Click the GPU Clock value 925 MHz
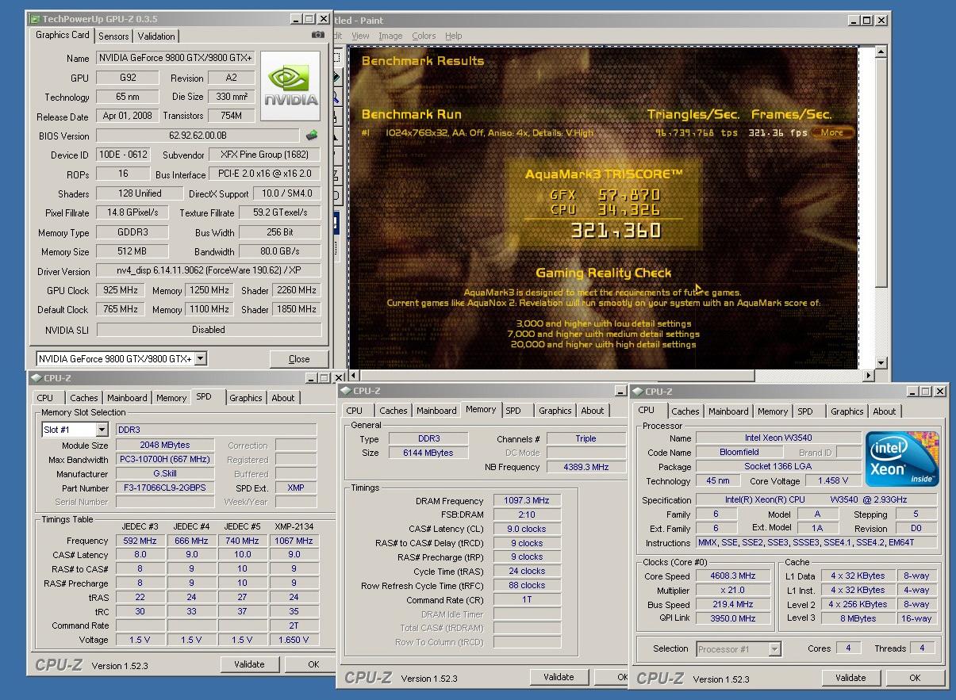 coord(120,290)
